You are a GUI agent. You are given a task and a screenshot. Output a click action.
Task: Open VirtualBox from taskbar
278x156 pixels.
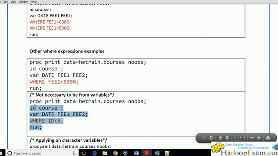[x=126, y=153]
